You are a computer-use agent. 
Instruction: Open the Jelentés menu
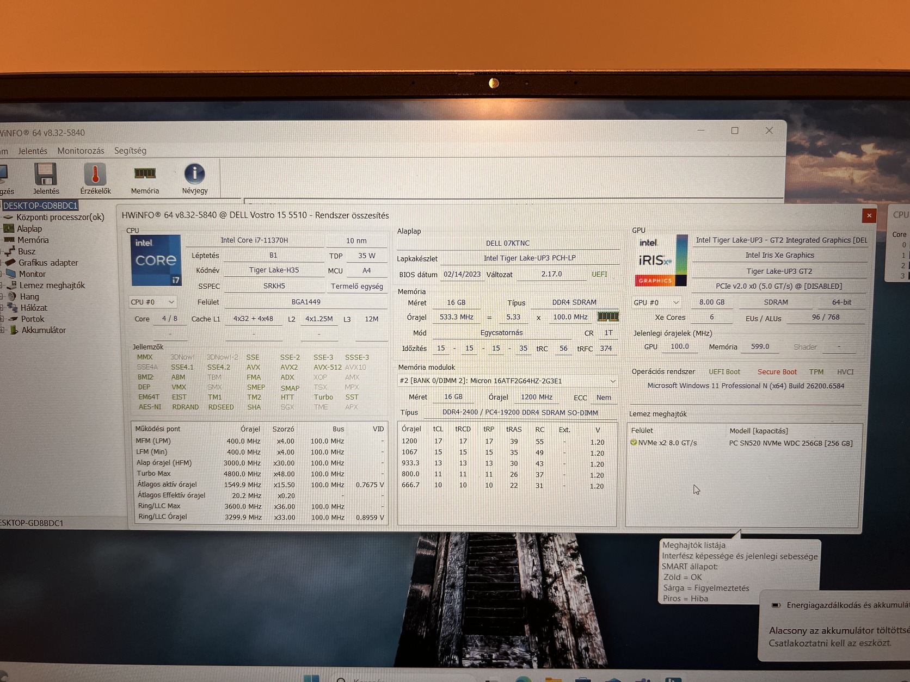[33, 151]
